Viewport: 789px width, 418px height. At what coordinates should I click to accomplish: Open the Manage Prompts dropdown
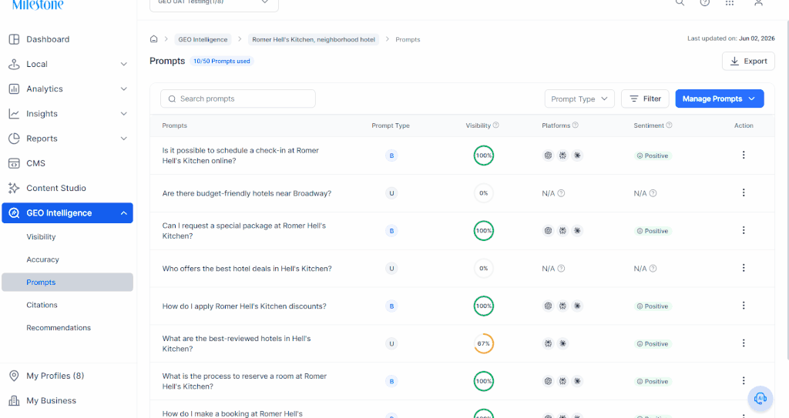coord(719,99)
